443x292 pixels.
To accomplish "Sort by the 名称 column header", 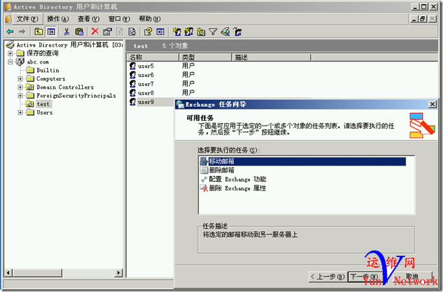I will pos(153,58).
